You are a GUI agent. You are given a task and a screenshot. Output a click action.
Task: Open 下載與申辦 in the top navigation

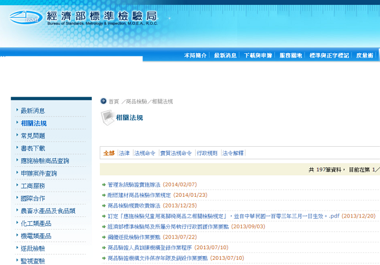[257, 56]
